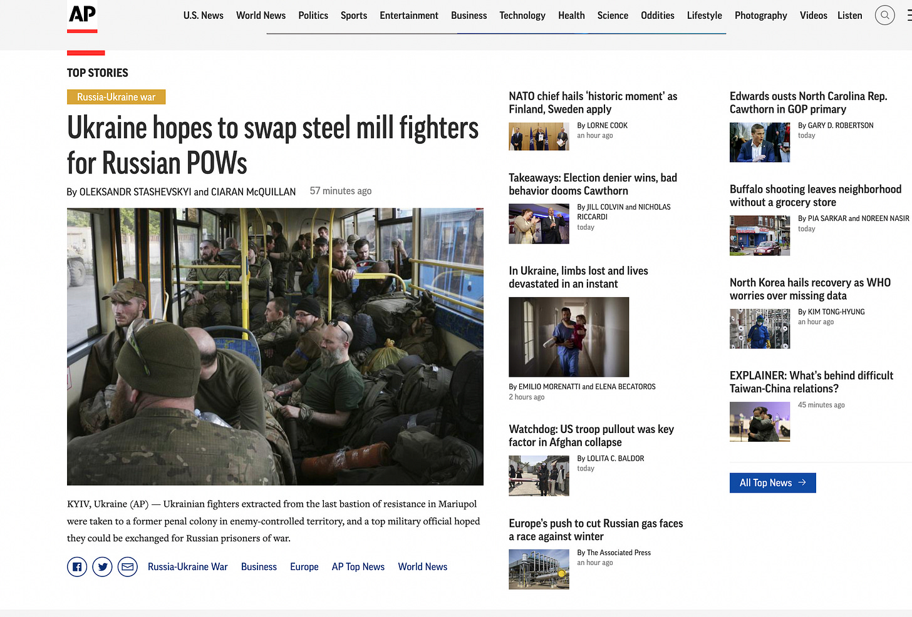This screenshot has width=912, height=617.
Task: Open the gas pipeline thumbnail image
Action: coord(539,569)
